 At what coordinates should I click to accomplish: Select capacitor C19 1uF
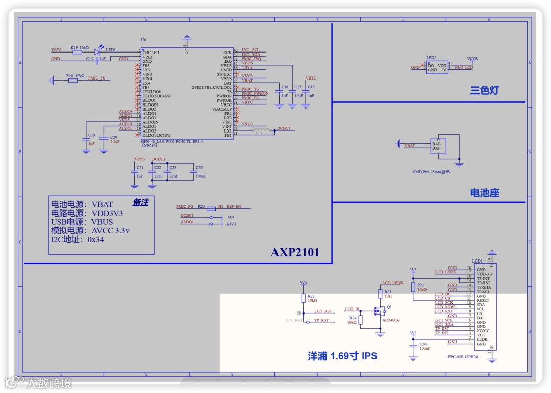coord(86,140)
